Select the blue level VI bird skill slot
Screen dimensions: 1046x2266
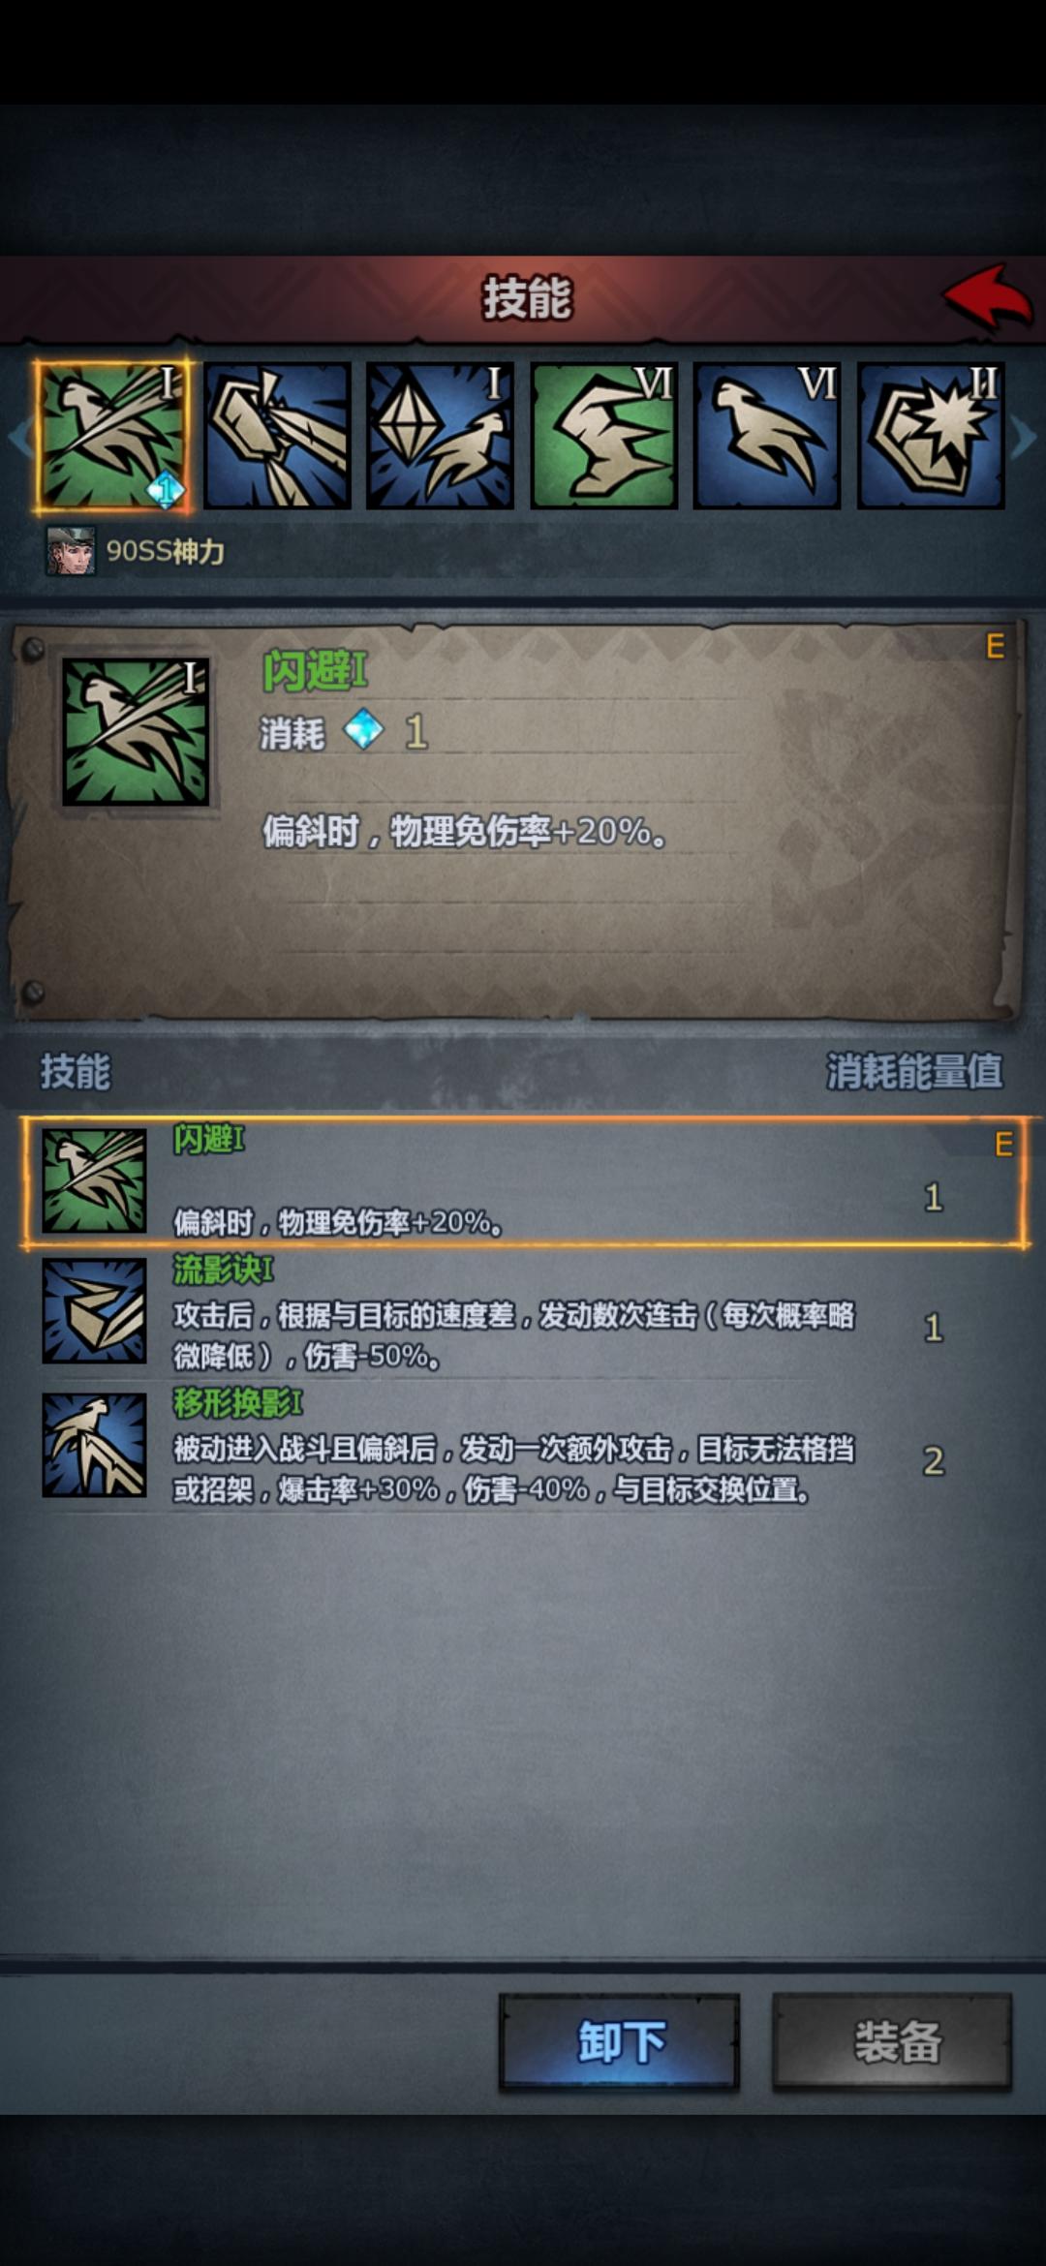767,436
